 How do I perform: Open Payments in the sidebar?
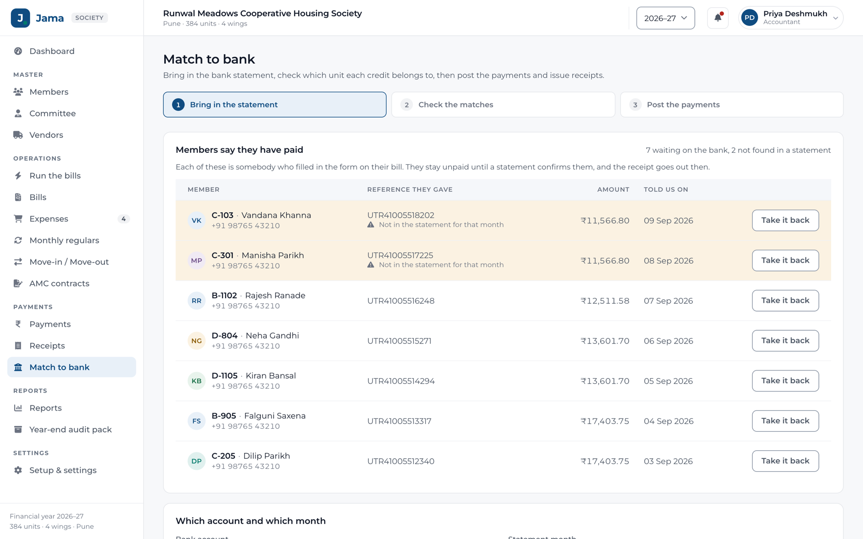(x=72, y=324)
